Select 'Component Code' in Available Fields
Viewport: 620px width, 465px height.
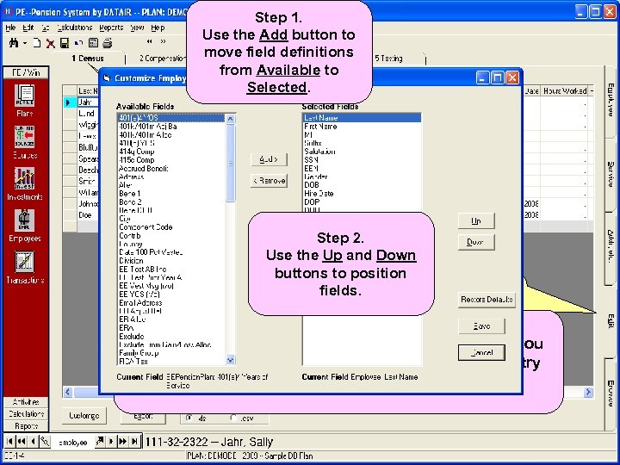(171, 227)
